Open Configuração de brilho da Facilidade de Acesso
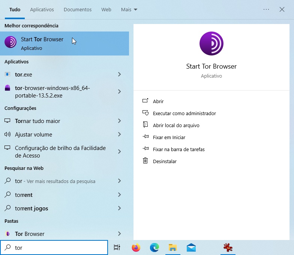Screen dimensions: 294x255 click(x=64, y=151)
